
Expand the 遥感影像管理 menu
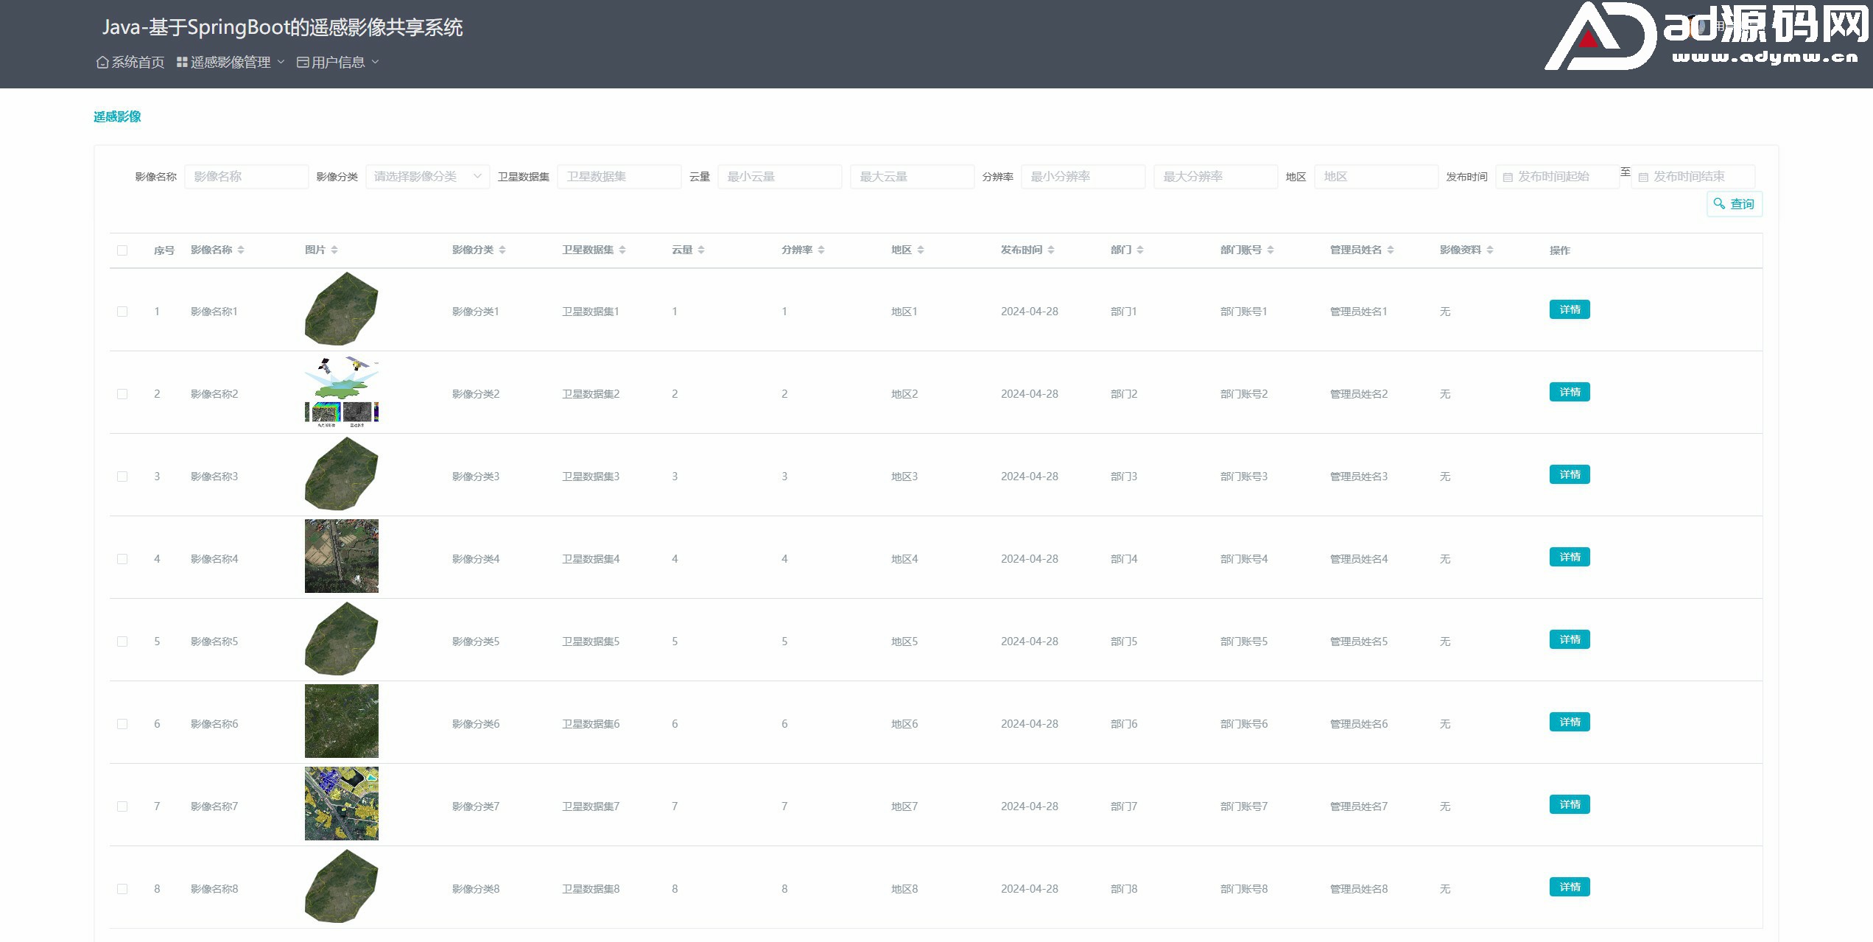[x=231, y=63]
